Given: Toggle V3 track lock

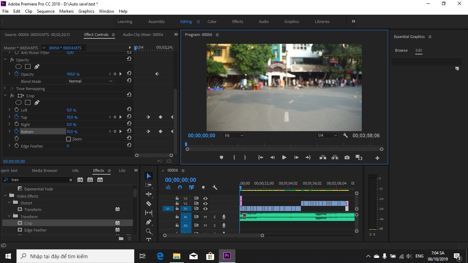Looking at the screenshot, I should tap(177, 198).
